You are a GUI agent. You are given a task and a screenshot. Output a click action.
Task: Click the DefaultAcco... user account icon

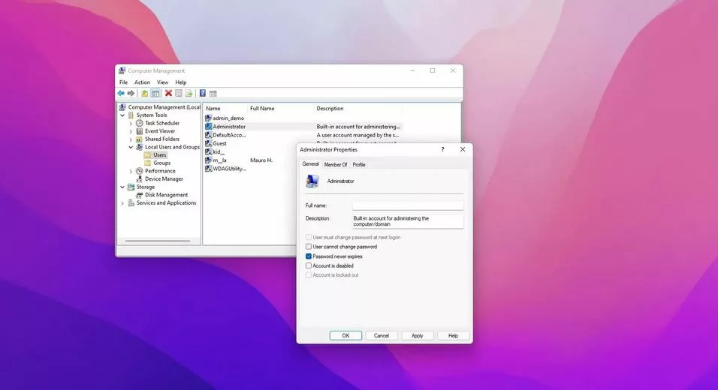(x=208, y=135)
